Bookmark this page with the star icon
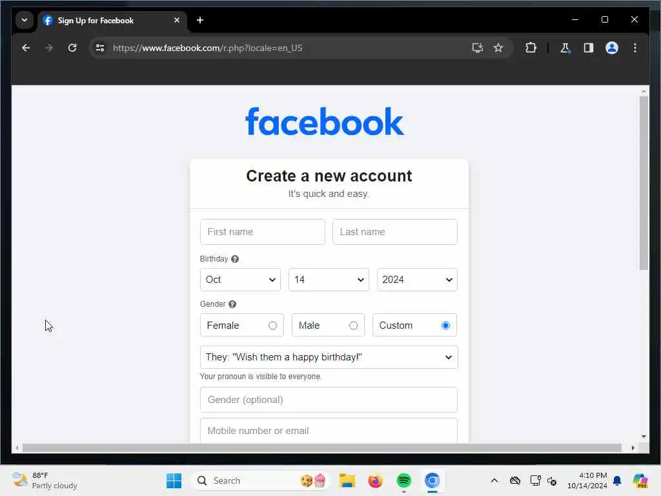The width and height of the screenshot is (661, 496). point(498,48)
